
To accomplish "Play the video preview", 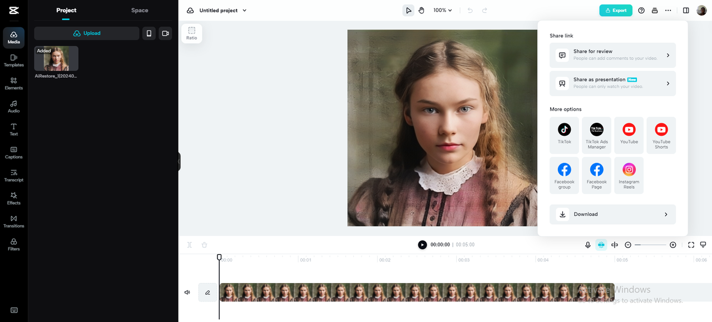I will click(422, 245).
